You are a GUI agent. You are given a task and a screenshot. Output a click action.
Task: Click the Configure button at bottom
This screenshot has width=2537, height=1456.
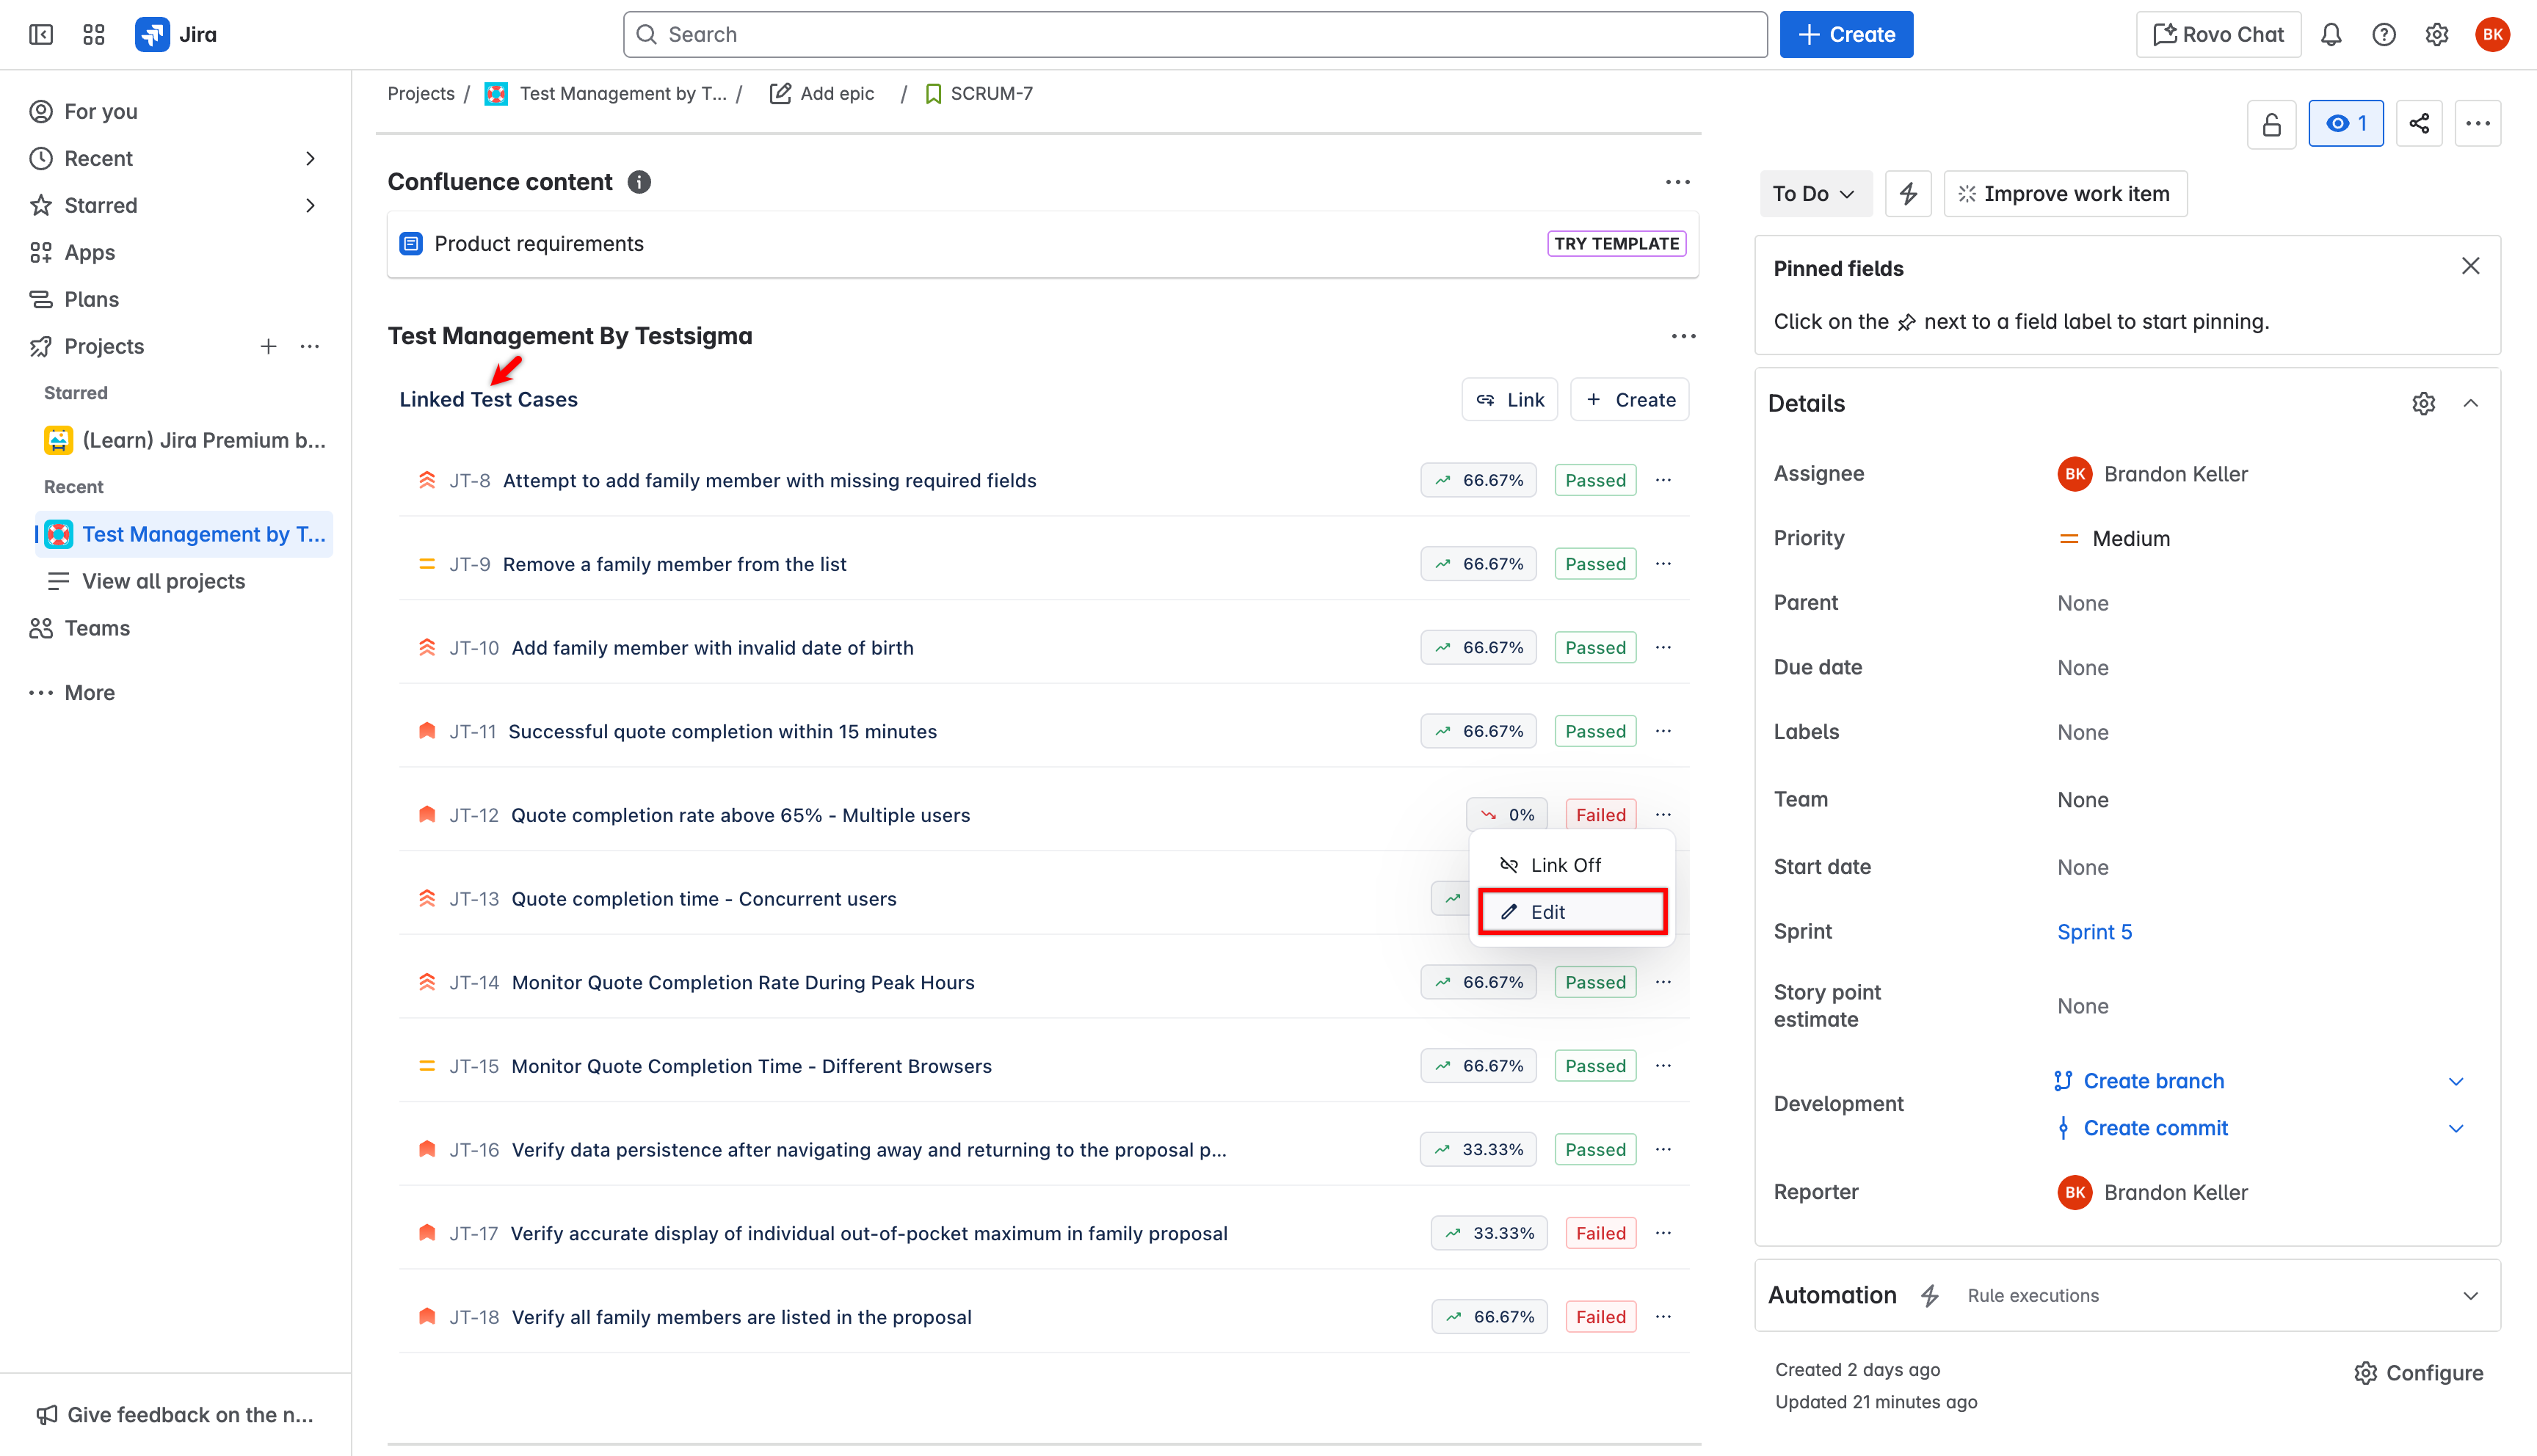2418,1373
